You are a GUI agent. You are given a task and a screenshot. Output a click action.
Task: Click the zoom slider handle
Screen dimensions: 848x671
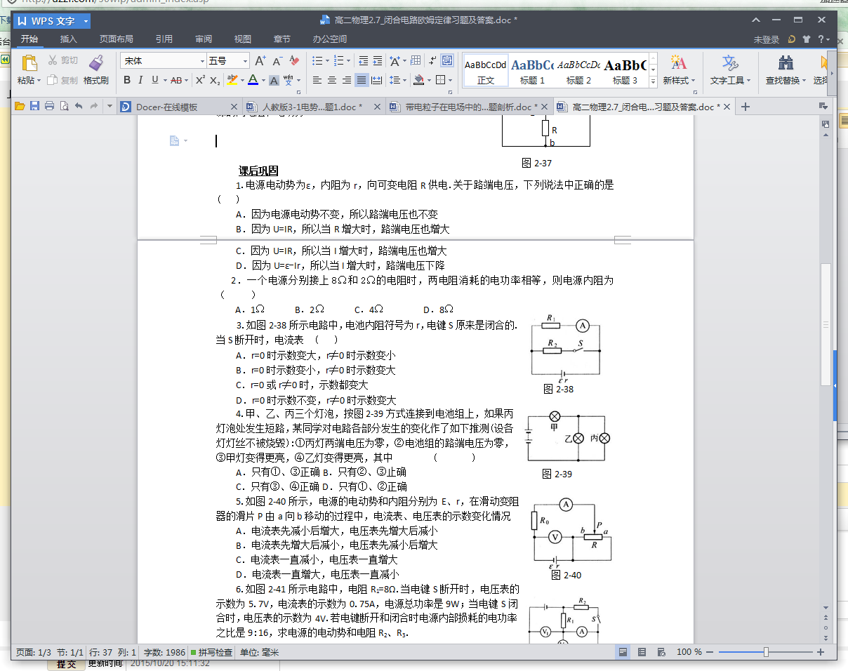(766, 652)
